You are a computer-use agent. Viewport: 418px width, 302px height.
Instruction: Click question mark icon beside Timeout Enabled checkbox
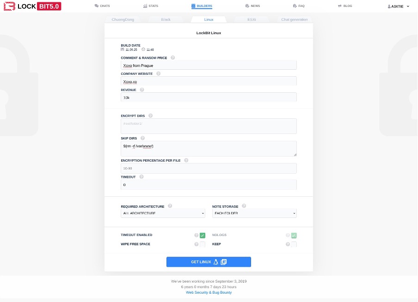(196, 235)
